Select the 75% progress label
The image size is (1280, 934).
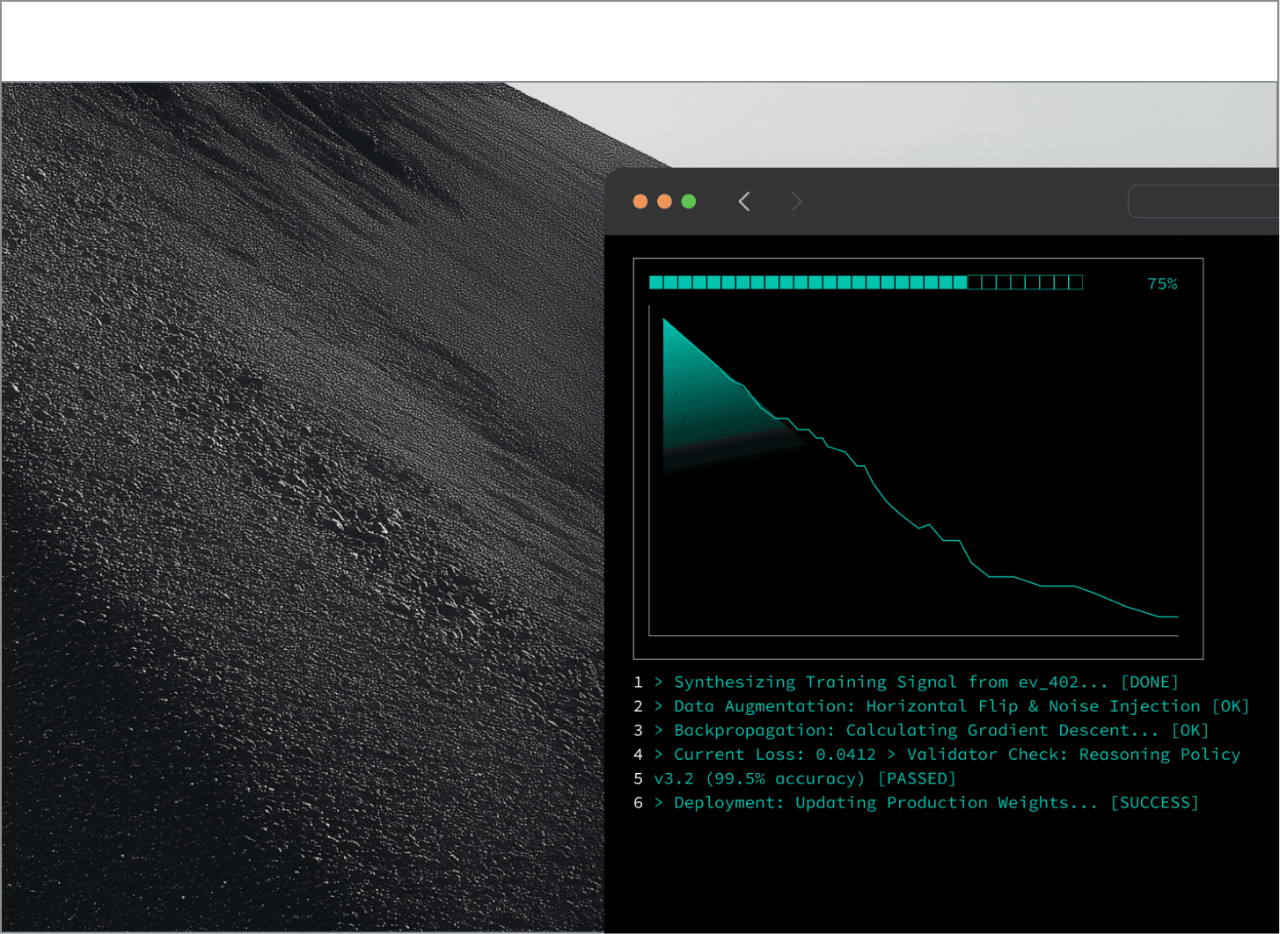coord(1161,283)
